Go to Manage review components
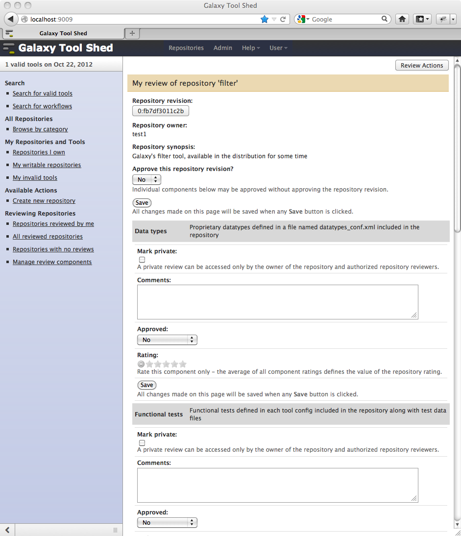 (52, 262)
